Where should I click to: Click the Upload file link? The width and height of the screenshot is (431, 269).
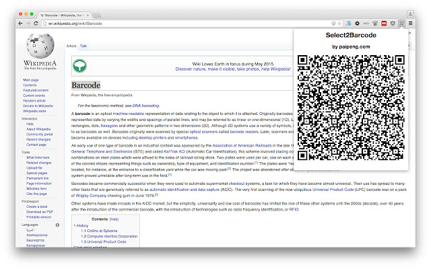pos(34,168)
